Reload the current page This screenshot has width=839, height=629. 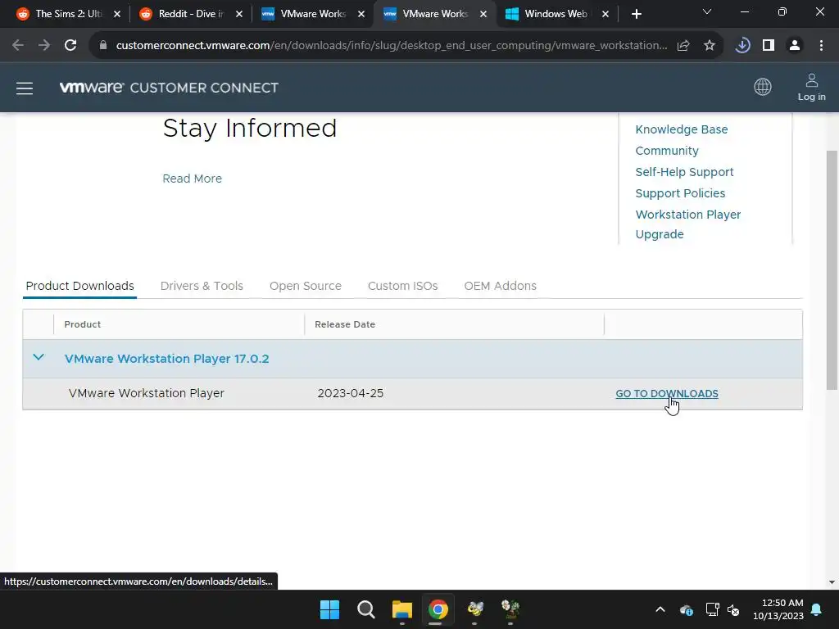[x=70, y=46]
